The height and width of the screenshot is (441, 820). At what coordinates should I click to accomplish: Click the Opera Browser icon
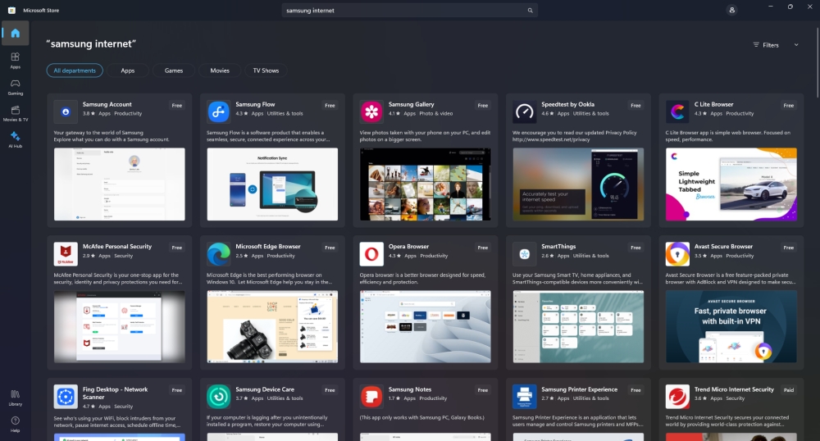(371, 254)
